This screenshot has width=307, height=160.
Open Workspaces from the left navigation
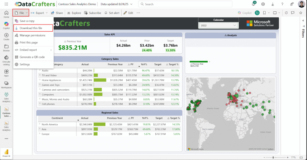pyautogui.click(x=6, y=84)
